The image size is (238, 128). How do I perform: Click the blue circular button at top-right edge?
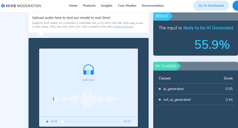pyautogui.click(x=235, y=6)
